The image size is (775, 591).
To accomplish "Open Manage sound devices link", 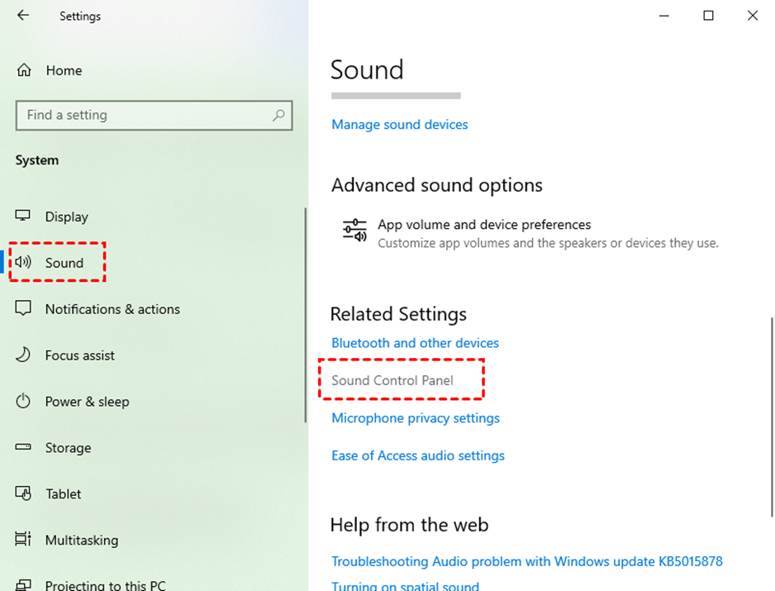I will coord(399,125).
